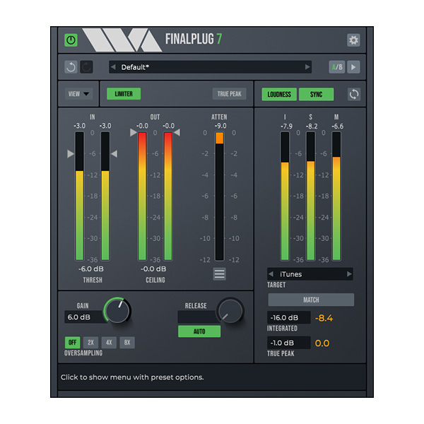Click the FINALPLUG 7 title logo
This screenshot has height=424, width=424.
(x=194, y=39)
